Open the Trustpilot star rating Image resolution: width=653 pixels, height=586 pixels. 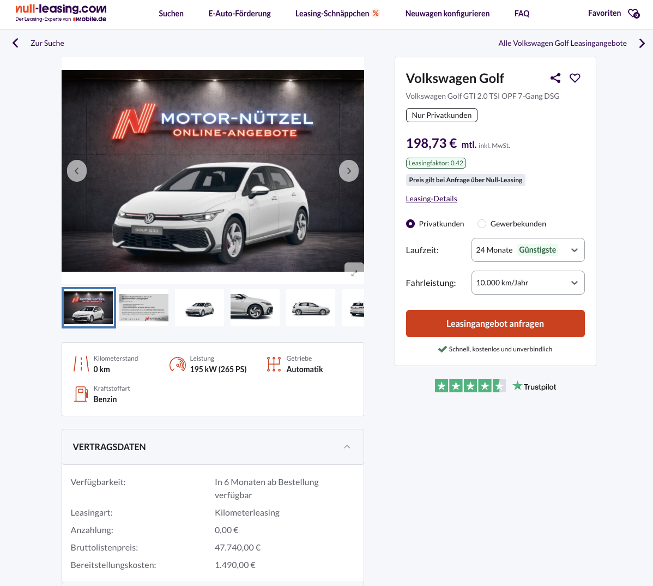tap(470, 386)
